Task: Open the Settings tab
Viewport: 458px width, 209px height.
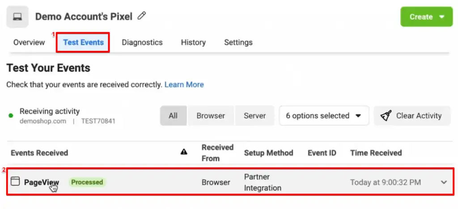Action: 238,42
